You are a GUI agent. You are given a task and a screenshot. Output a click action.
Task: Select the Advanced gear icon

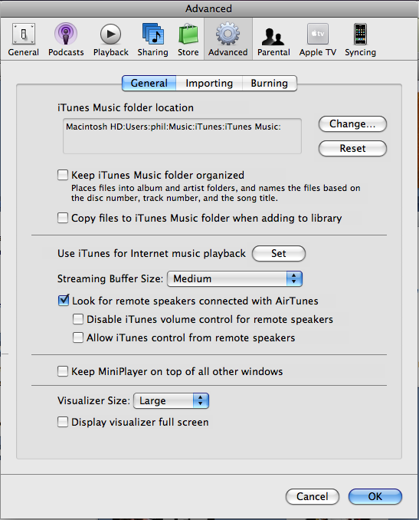point(228,34)
